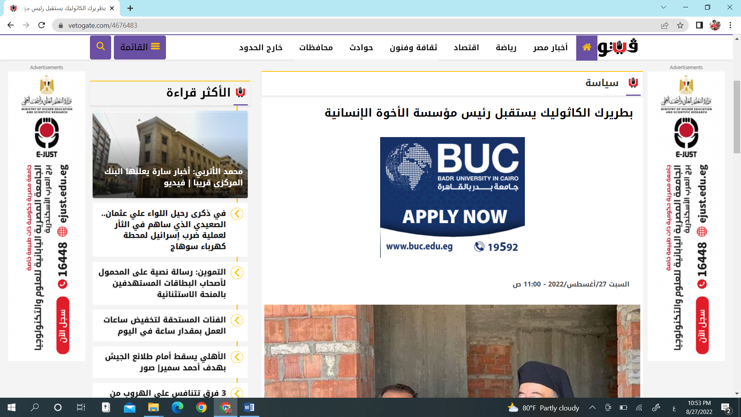Click the browser back arrow
741x417 pixels.
click(x=10, y=25)
